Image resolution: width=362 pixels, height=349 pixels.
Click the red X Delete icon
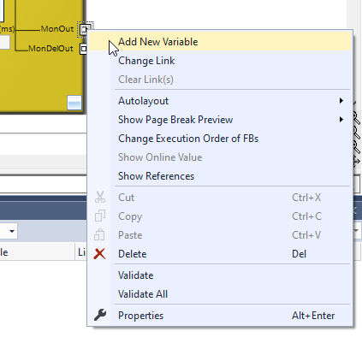coord(100,254)
